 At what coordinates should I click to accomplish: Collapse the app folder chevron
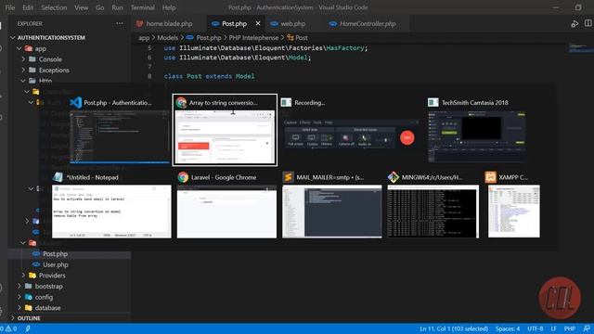click(x=19, y=48)
